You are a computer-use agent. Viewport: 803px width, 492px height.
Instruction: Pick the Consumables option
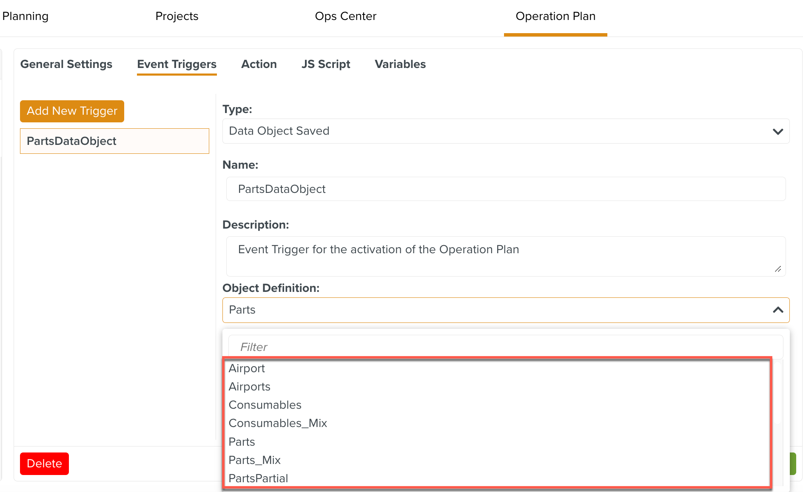pos(265,405)
